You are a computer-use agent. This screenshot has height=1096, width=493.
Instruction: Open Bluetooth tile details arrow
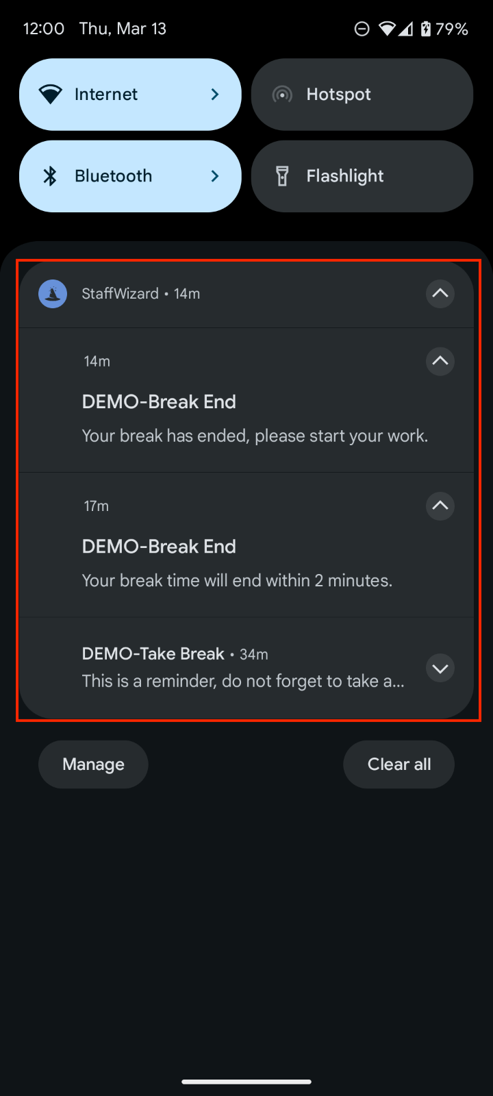(x=215, y=176)
